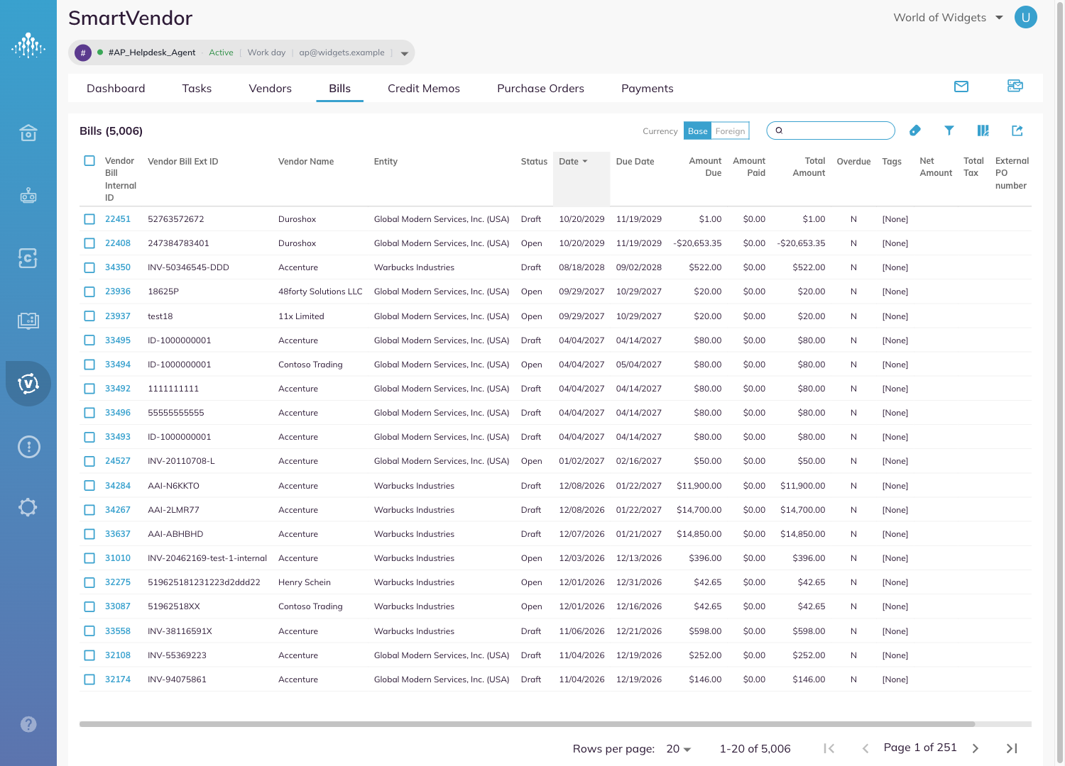Open bill 34284 link

118,486
